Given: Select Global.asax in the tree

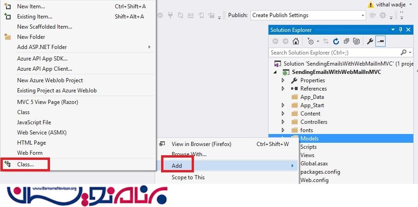Looking at the screenshot, I should (x=314, y=164).
